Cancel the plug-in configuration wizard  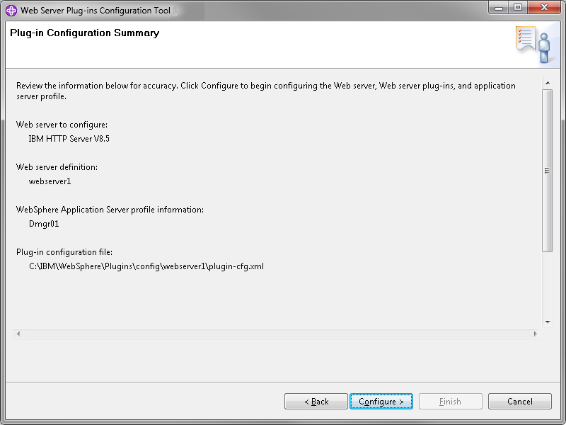click(x=520, y=401)
